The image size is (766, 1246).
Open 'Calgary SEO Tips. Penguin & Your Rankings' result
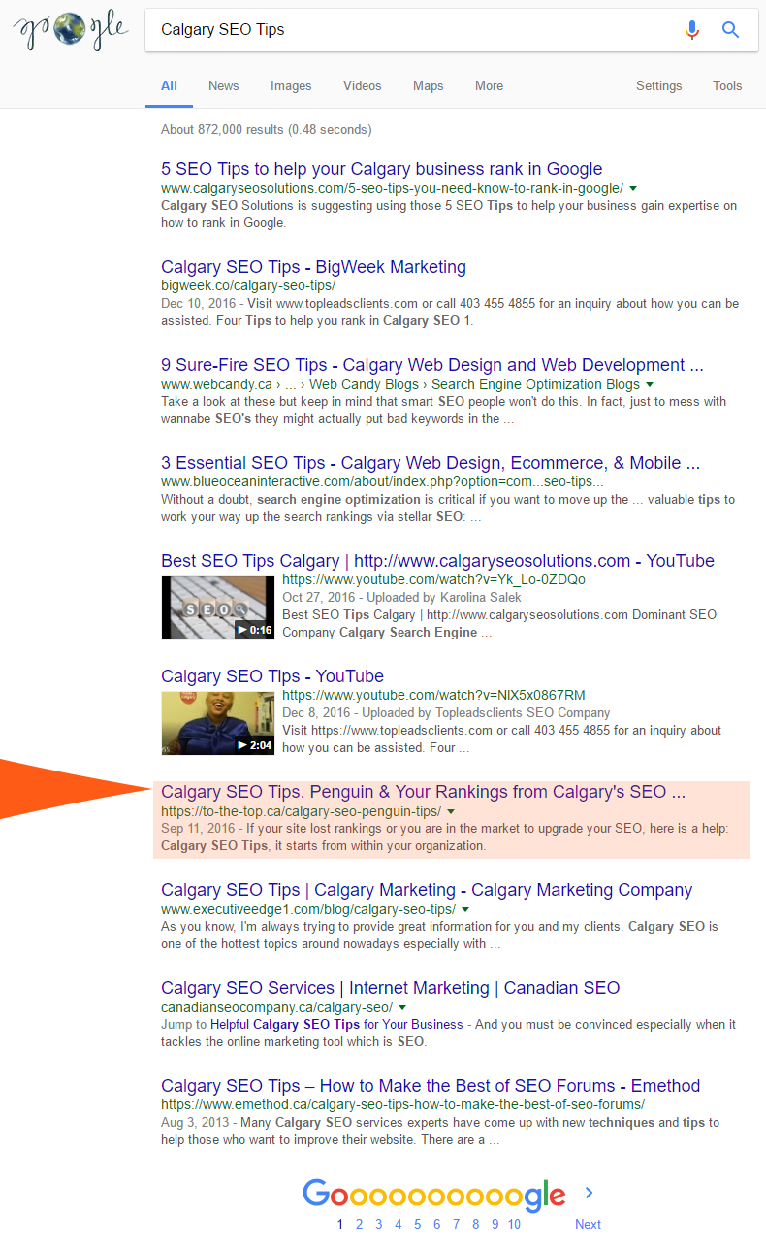423,792
